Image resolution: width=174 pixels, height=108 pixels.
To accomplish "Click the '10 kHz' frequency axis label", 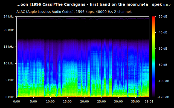I will [8, 63].
